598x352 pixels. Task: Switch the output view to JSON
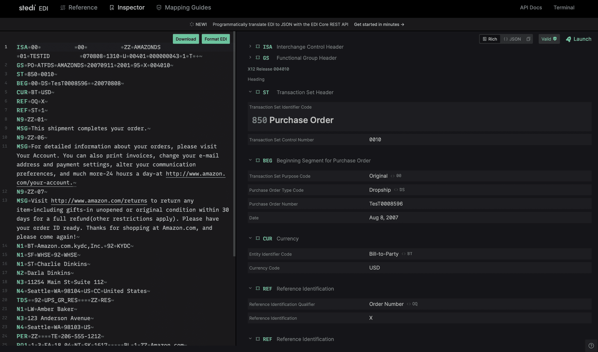pos(513,39)
